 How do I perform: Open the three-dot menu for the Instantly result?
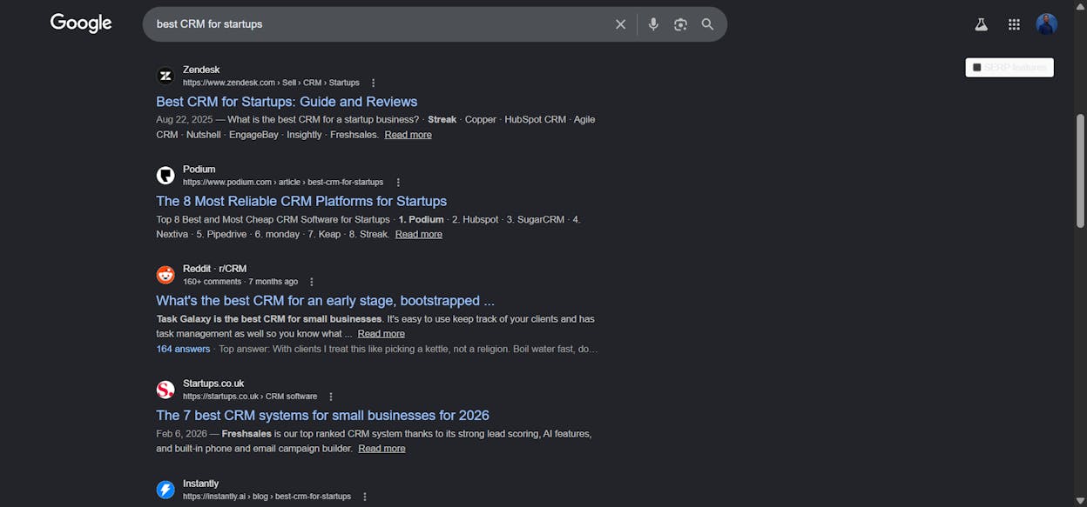[365, 497]
